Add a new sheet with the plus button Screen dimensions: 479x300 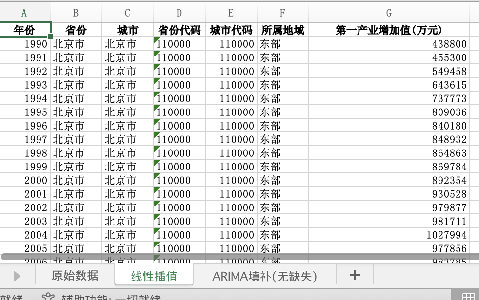[355, 275]
